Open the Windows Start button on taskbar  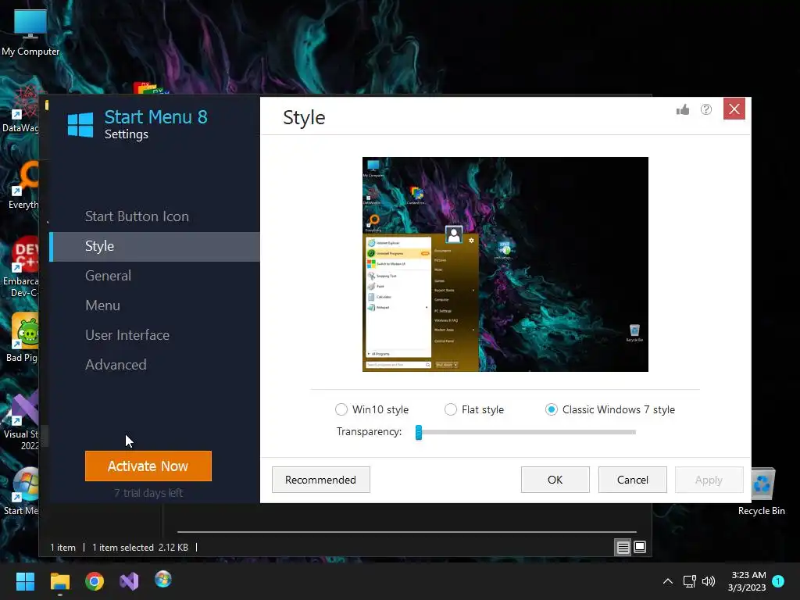click(25, 581)
